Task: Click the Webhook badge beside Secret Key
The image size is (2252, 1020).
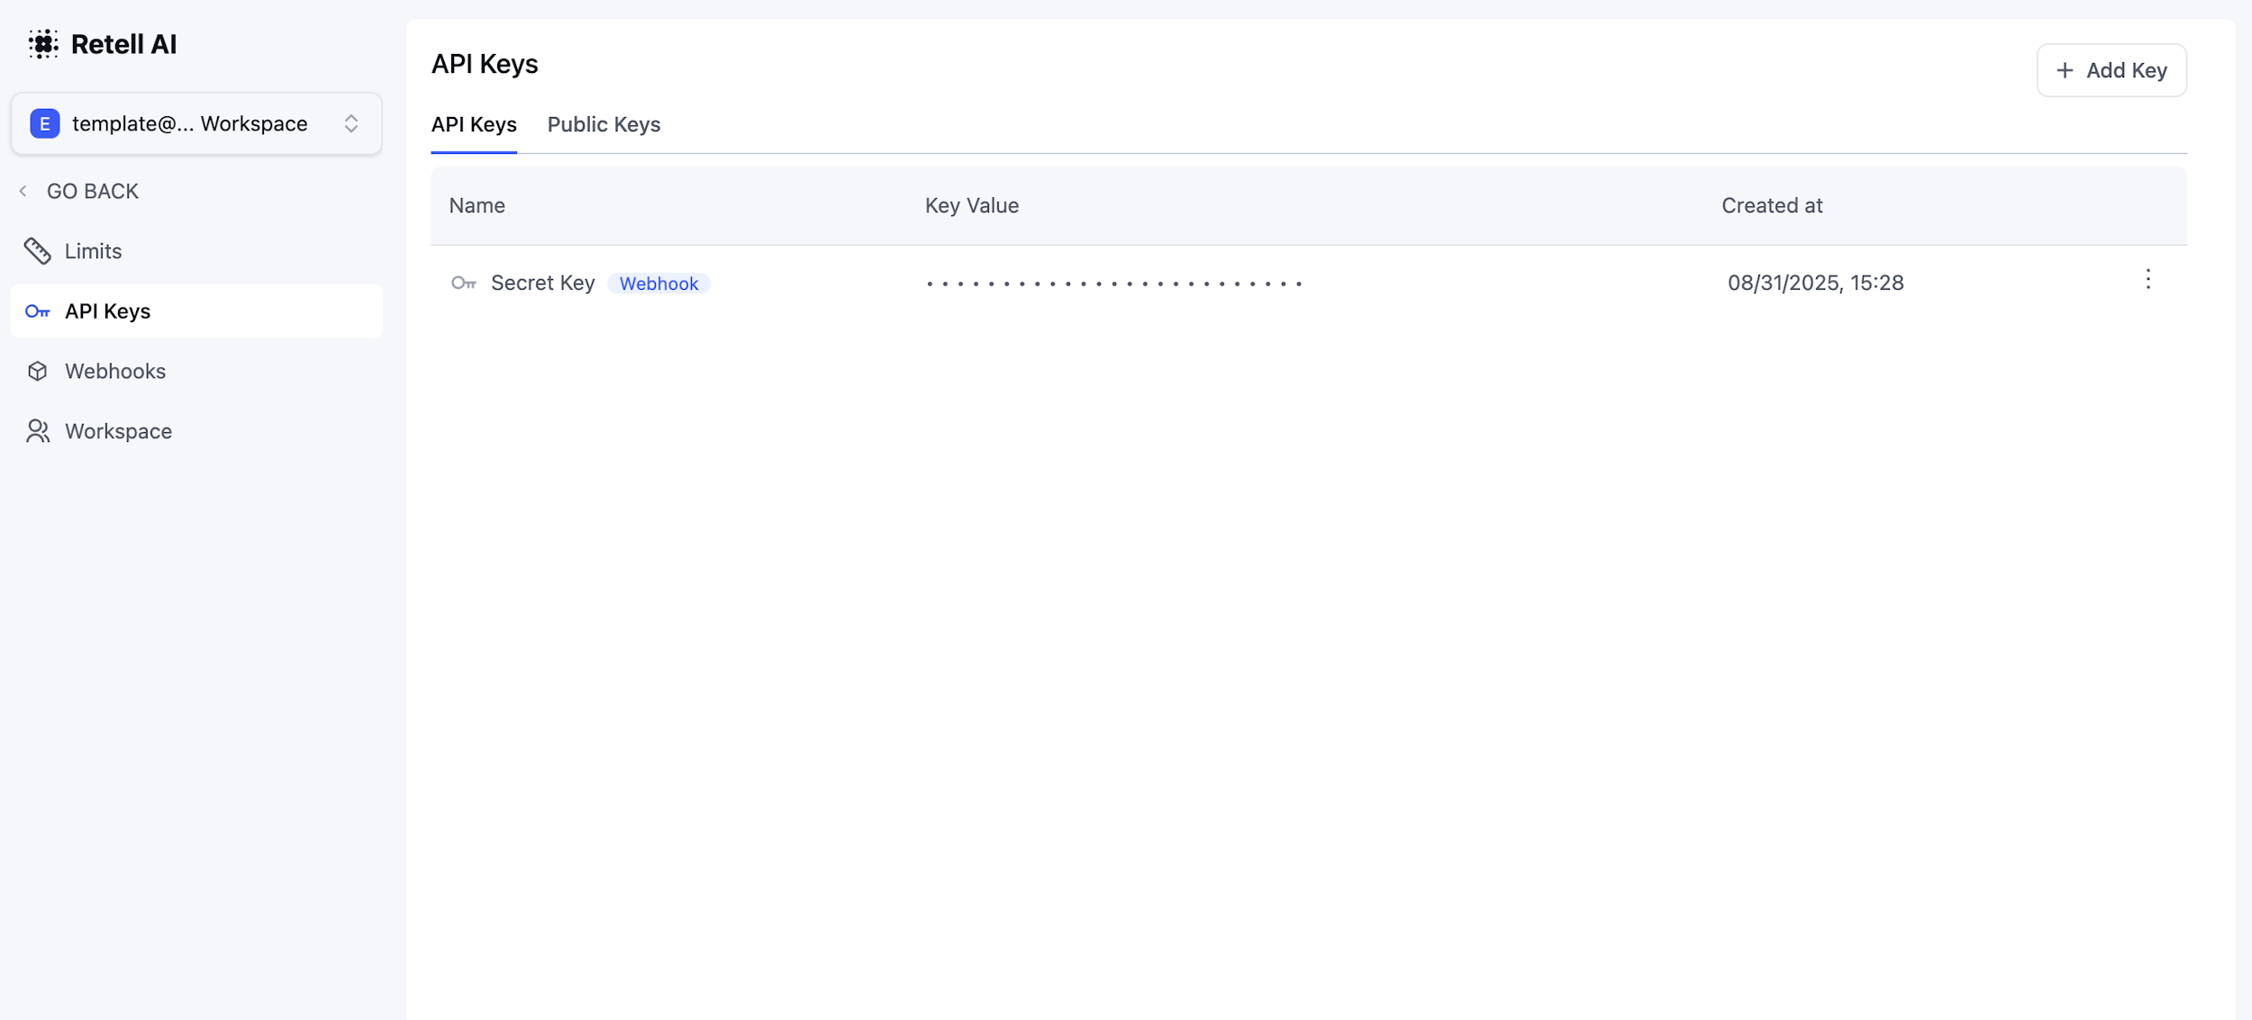Action: click(x=658, y=283)
